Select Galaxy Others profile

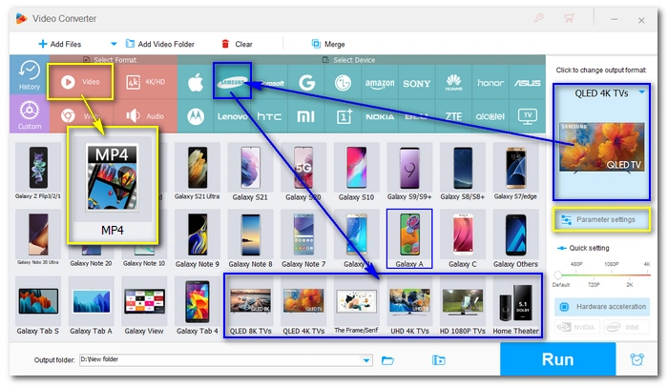(x=515, y=239)
